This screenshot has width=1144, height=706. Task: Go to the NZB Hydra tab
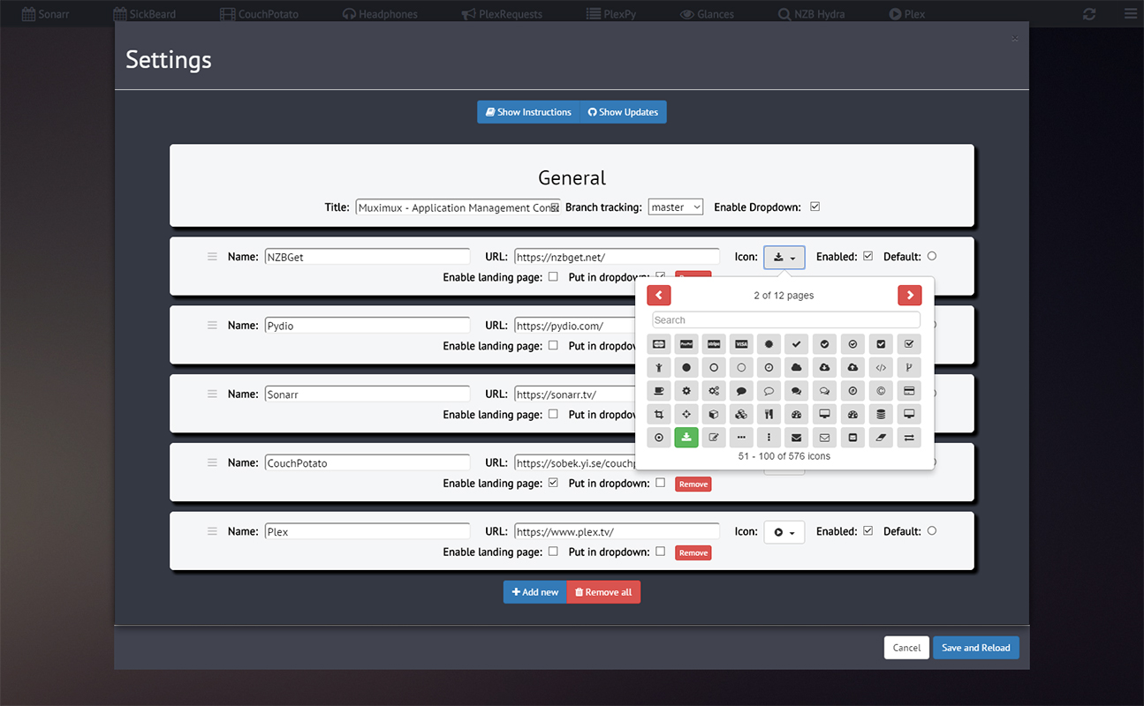click(811, 14)
